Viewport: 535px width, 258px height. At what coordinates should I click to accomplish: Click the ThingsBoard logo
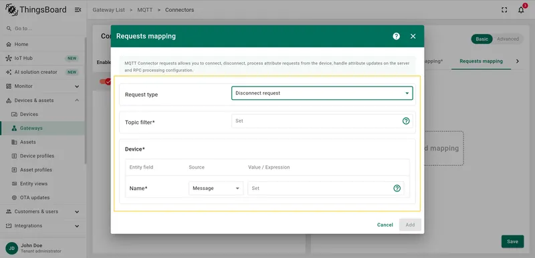[x=36, y=10]
